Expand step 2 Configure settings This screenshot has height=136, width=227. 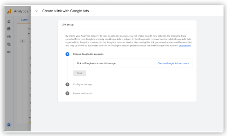pos(82,84)
